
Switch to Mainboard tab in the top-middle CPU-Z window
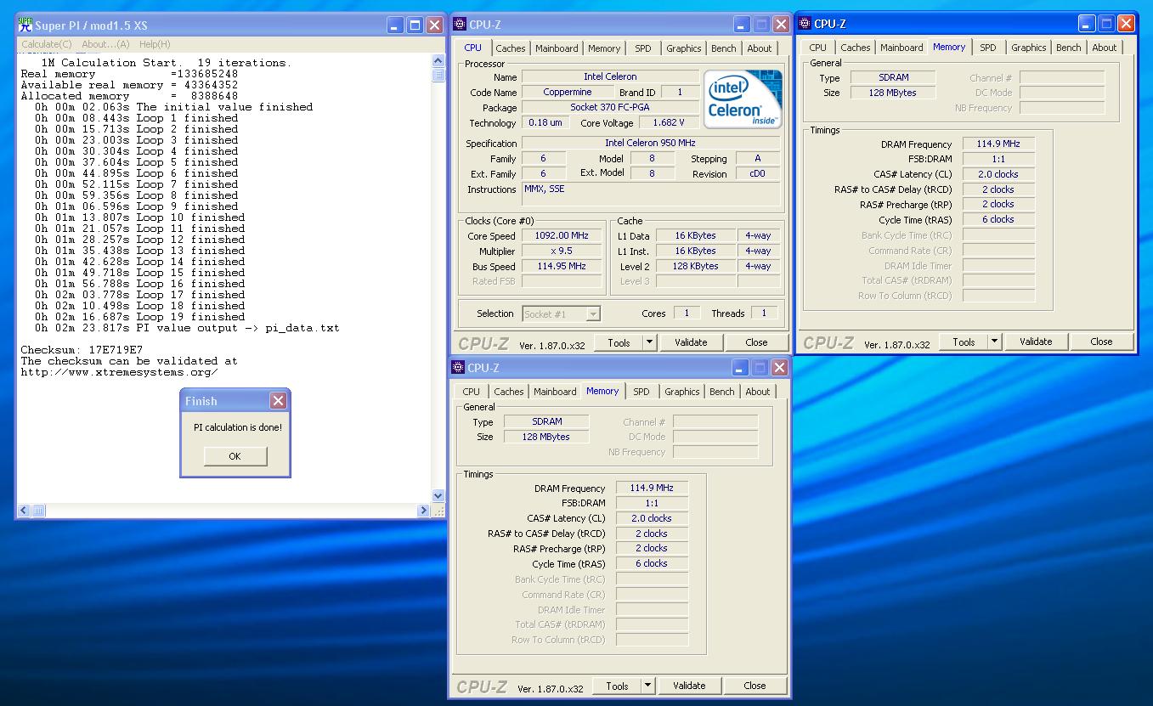coord(557,48)
